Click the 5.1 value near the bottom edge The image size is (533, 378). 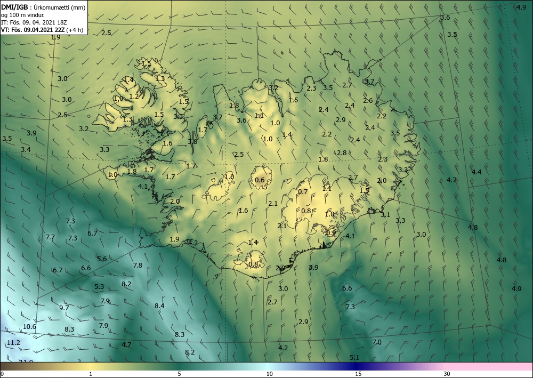(354, 358)
